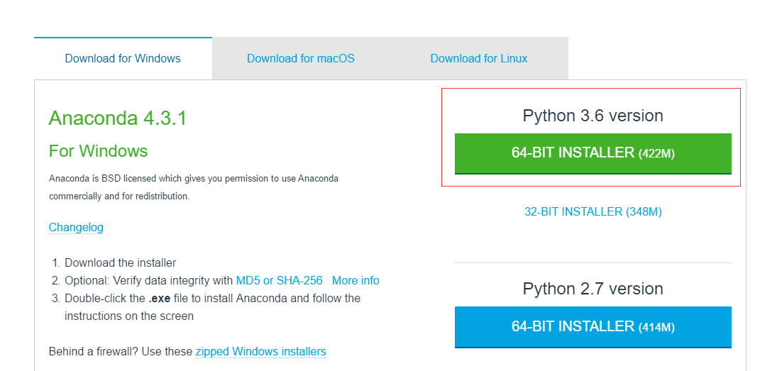
Task: Click the bold .exe text
Action: pyautogui.click(x=159, y=298)
